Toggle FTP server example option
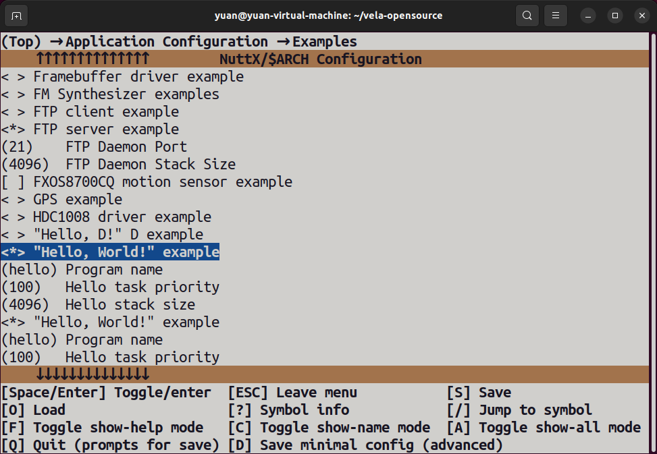The image size is (657, 454). coord(90,130)
